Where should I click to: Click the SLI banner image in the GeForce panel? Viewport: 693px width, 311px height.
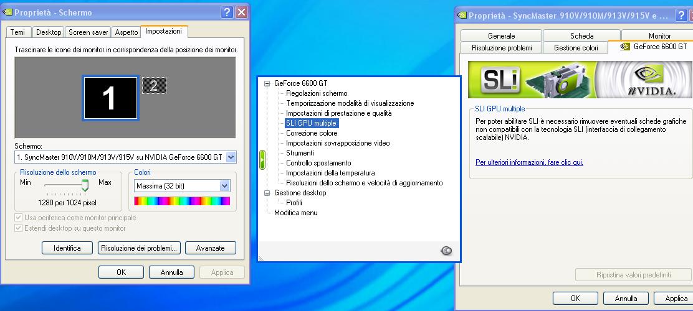(x=580, y=80)
